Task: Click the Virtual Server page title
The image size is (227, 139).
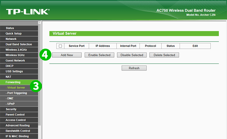Action: pyautogui.click(x=65, y=34)
